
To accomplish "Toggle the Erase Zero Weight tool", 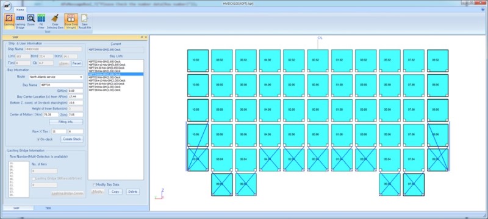I will tap(71, 21).
